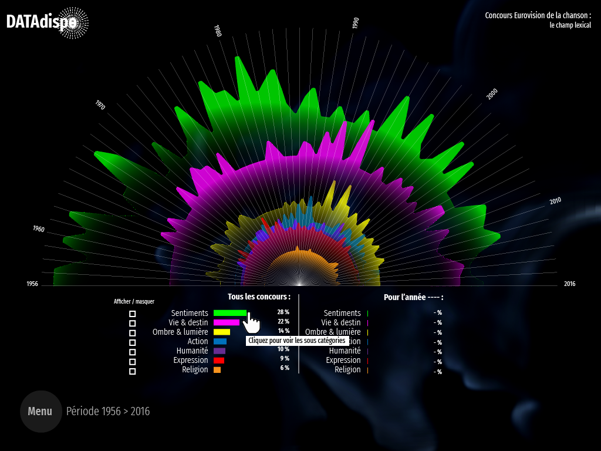Click the orange Religion bar
601x451 pixels.
click(217, 370)
